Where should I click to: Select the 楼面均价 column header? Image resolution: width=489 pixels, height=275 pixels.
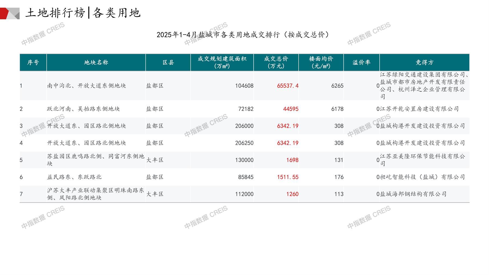pos(321,62)
